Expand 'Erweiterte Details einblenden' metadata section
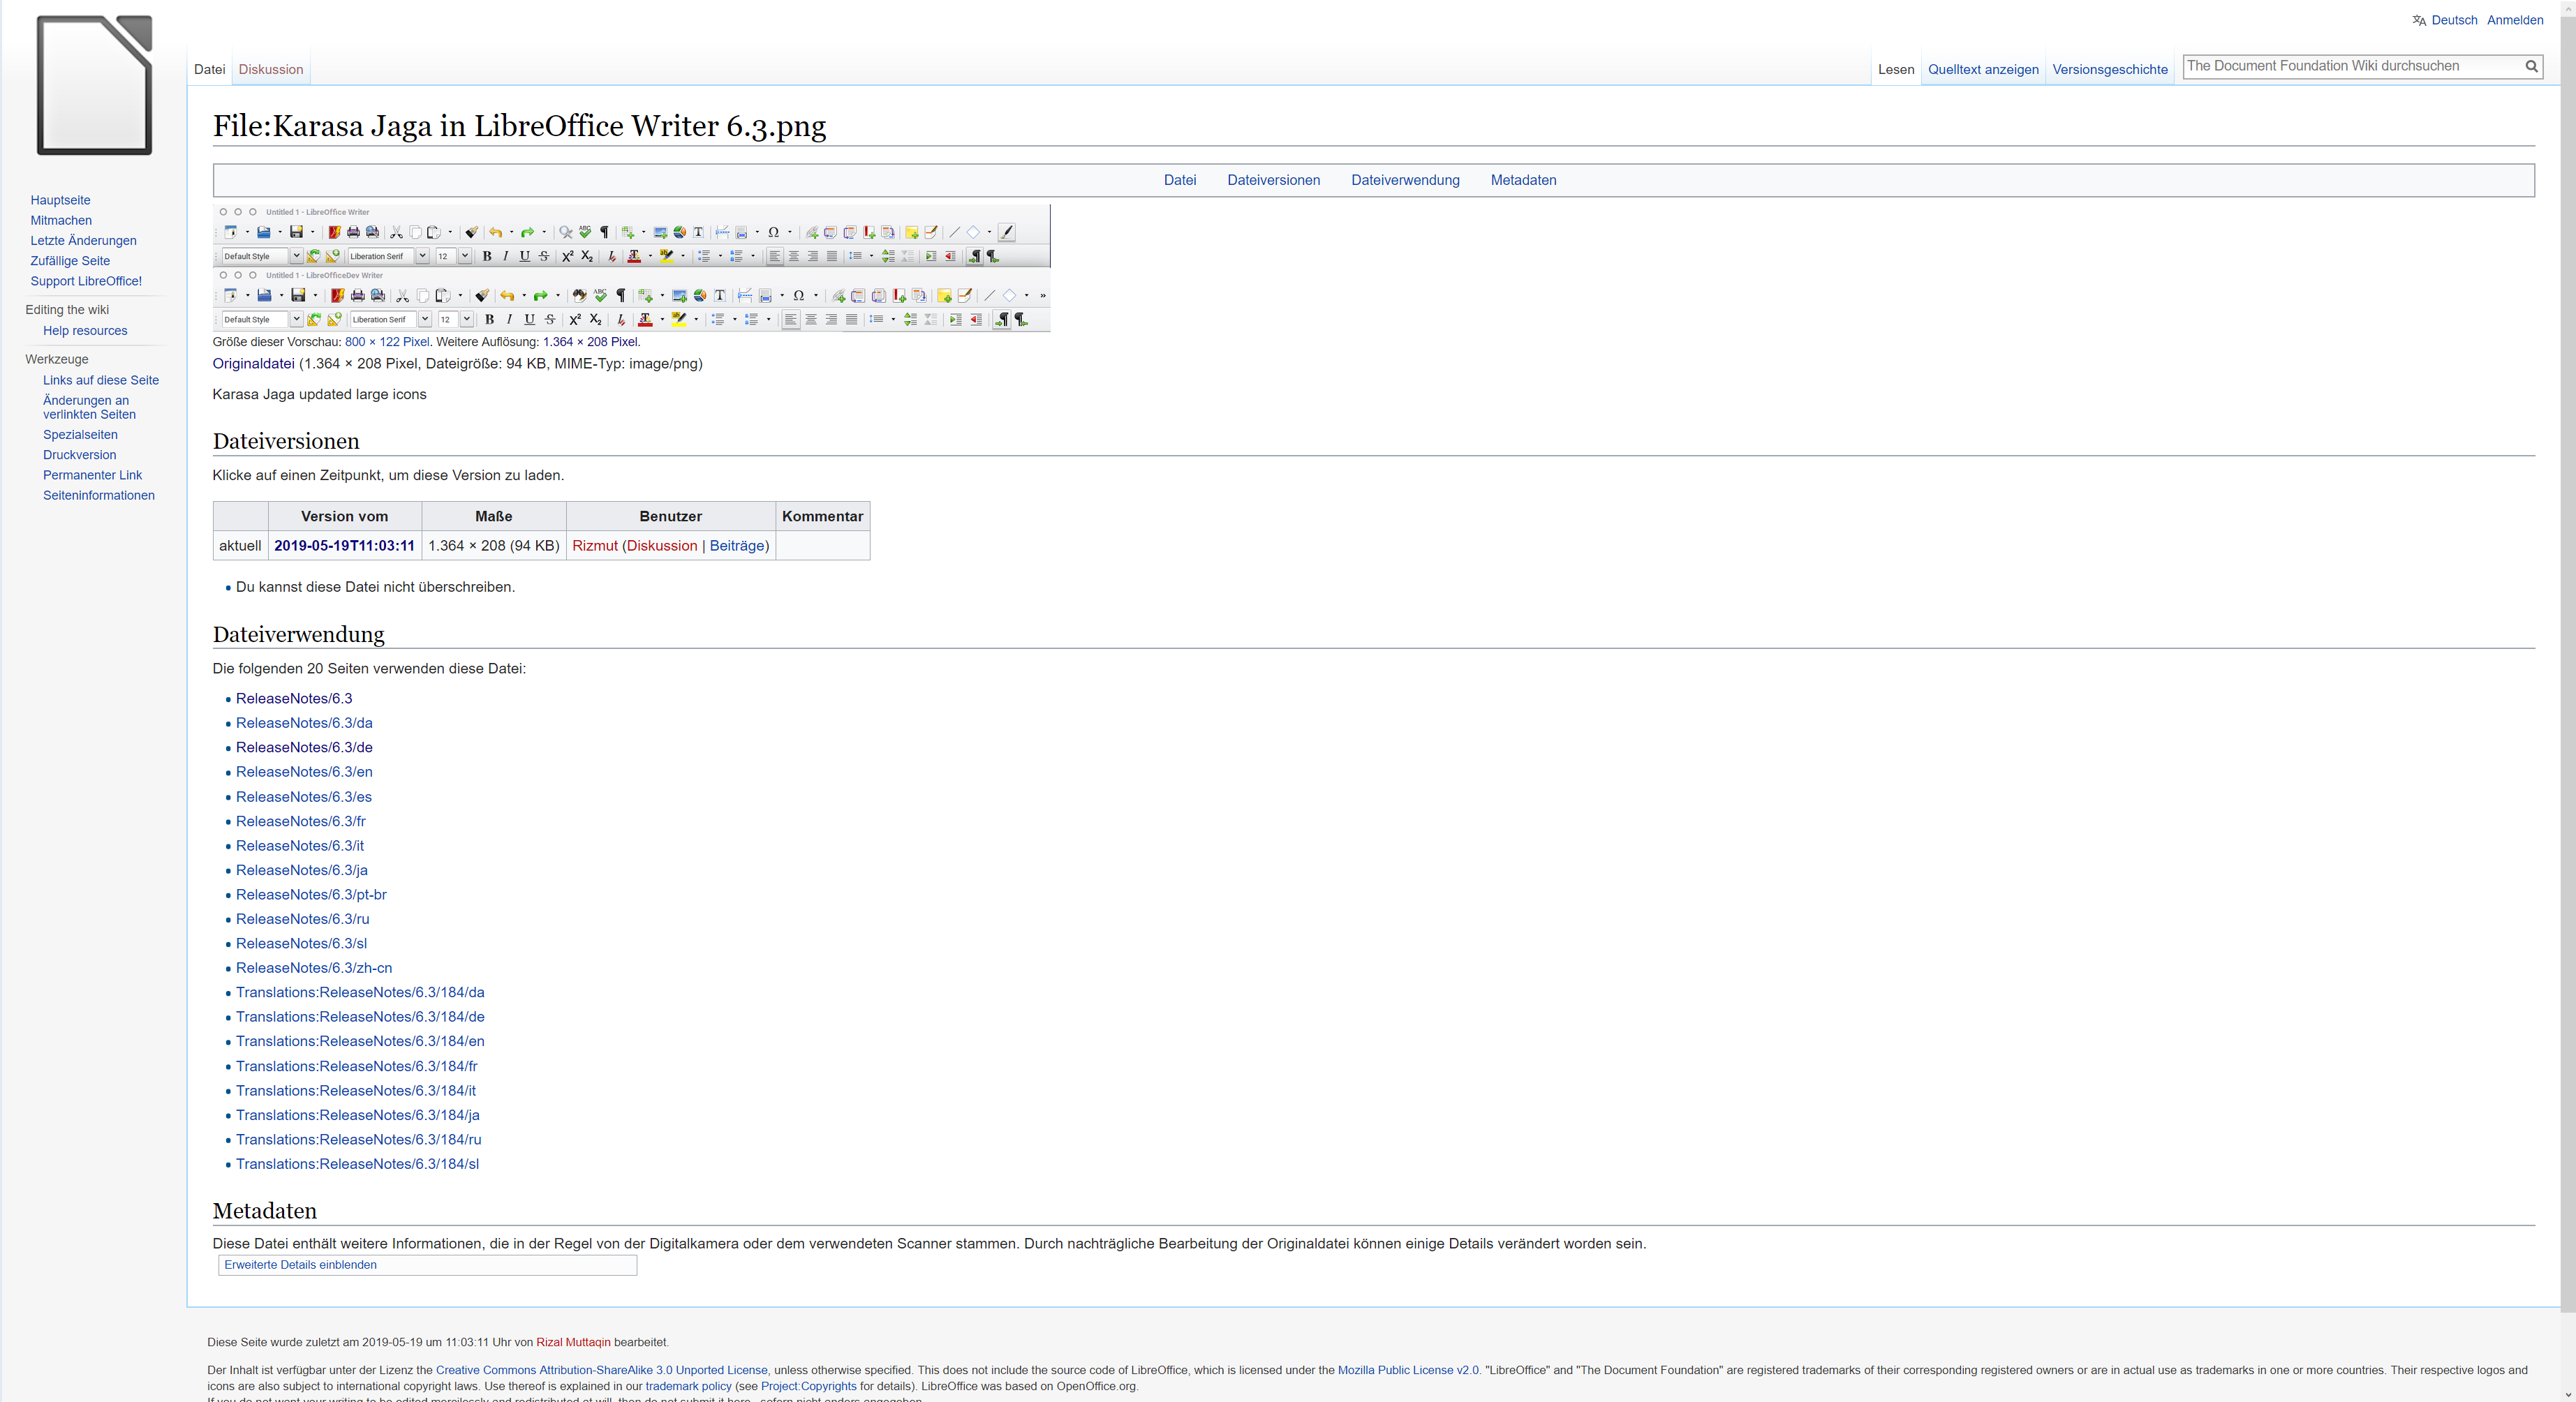Screen dimensions: 2576x1402 [300, 1265]
